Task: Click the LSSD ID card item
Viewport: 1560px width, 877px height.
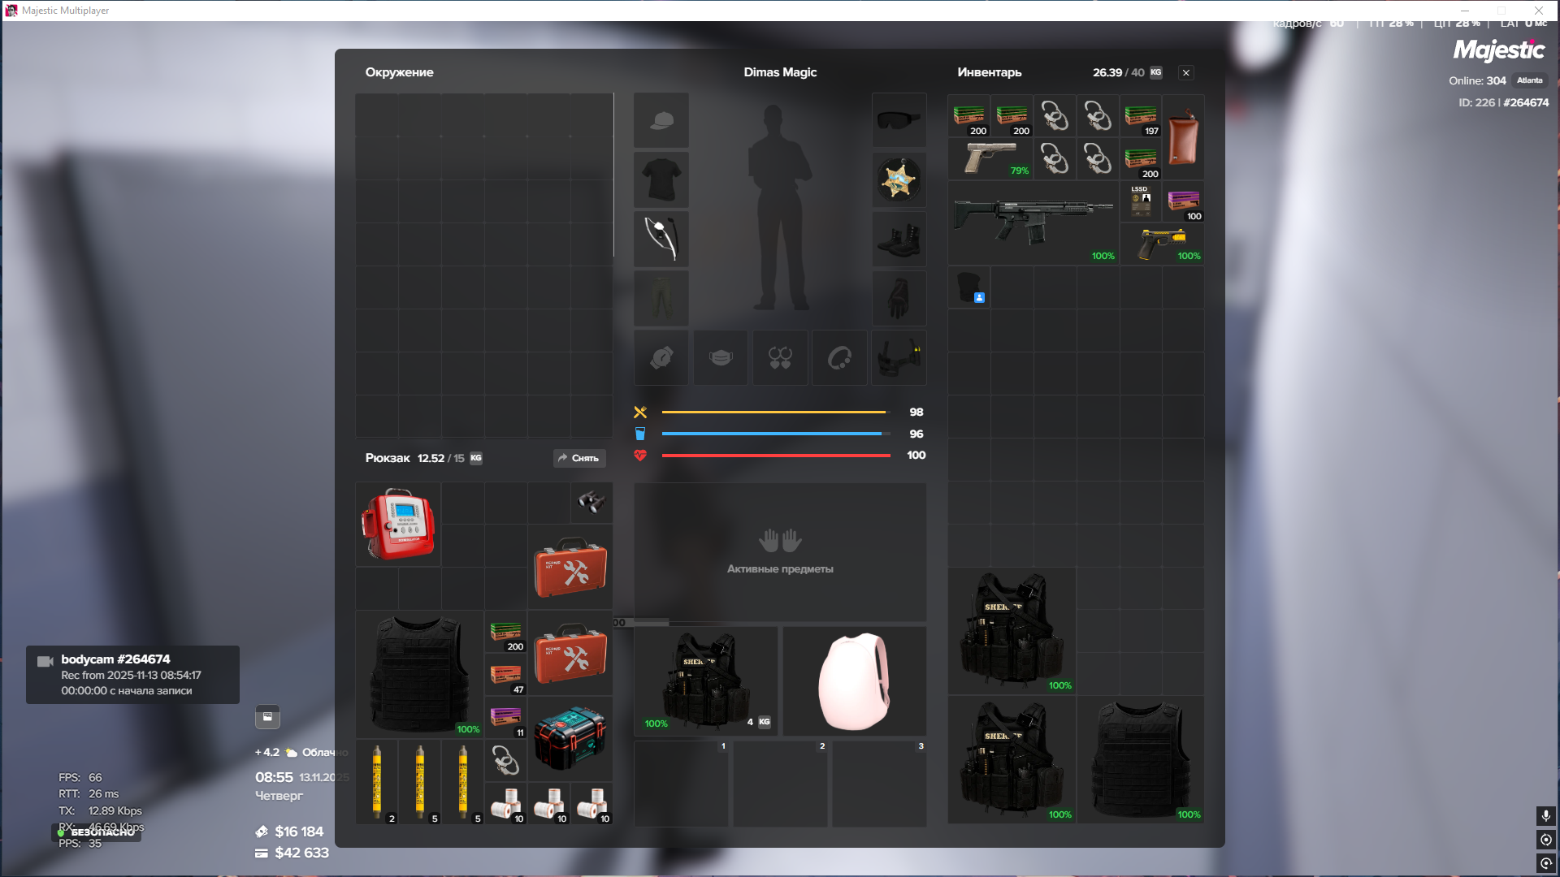Action: (x=1141, y=201)
